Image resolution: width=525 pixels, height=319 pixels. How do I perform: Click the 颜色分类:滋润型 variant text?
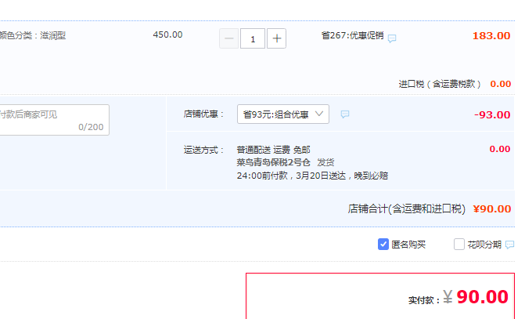[33, 35]
